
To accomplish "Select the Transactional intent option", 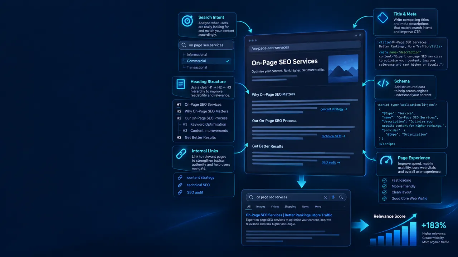I will [197, 67].
